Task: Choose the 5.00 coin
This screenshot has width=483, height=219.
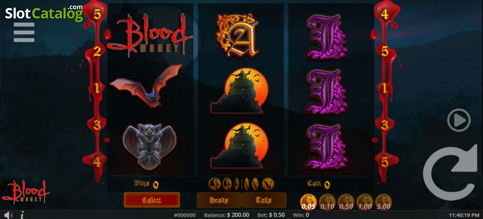Action: [x=384, y=202]
